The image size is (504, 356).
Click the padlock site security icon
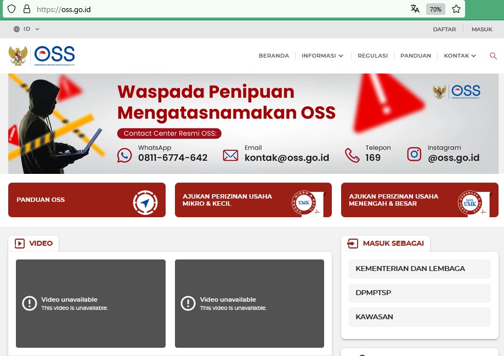tap(27, 9)
